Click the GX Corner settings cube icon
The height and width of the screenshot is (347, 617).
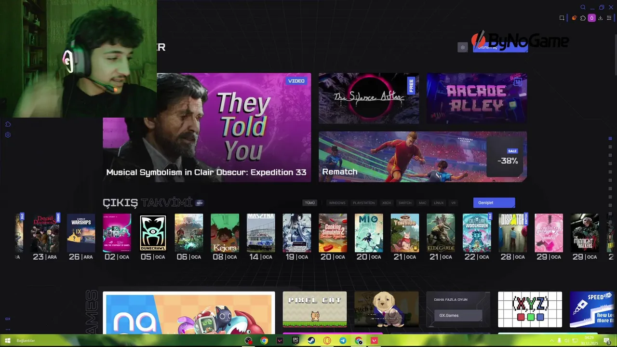(x=463, y=47)
